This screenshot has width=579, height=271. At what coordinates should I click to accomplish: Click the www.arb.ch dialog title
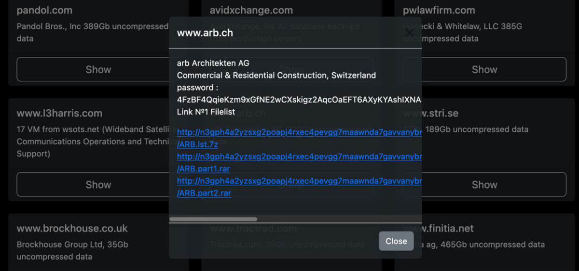205,33
